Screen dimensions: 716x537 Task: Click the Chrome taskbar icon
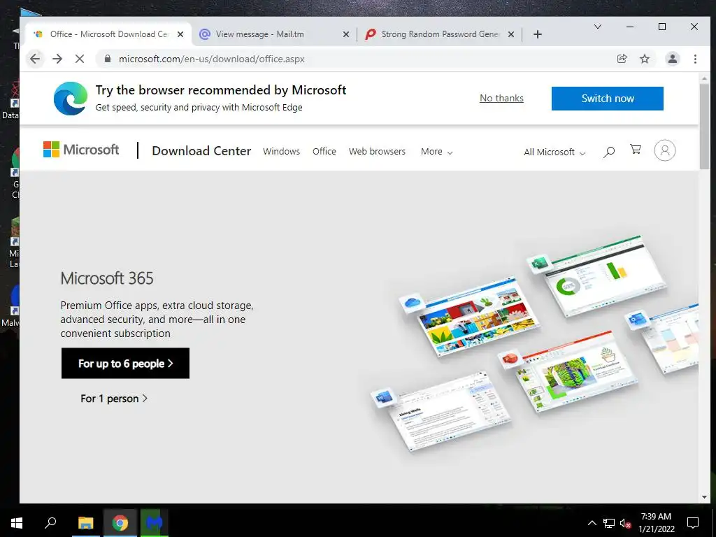pyautogui.click(x=120, y=523)
